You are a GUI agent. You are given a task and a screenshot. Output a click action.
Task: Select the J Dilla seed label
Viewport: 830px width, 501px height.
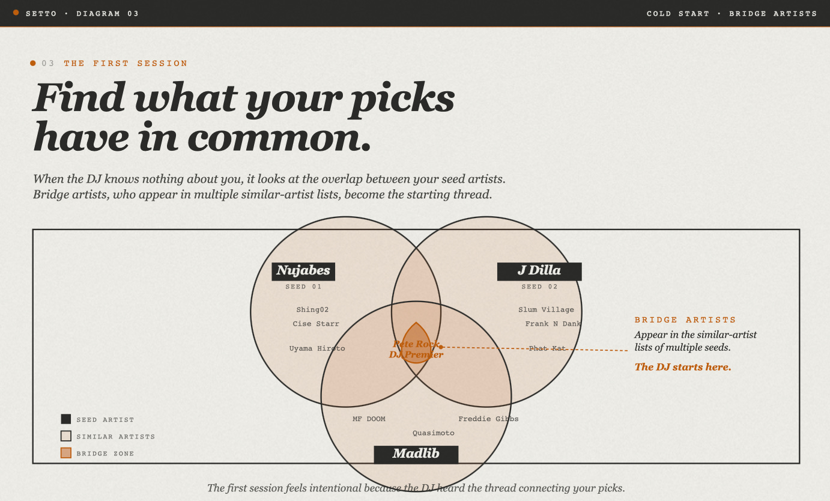point(539,271)
